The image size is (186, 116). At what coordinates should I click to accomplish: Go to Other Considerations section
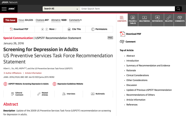coord(137,80)
